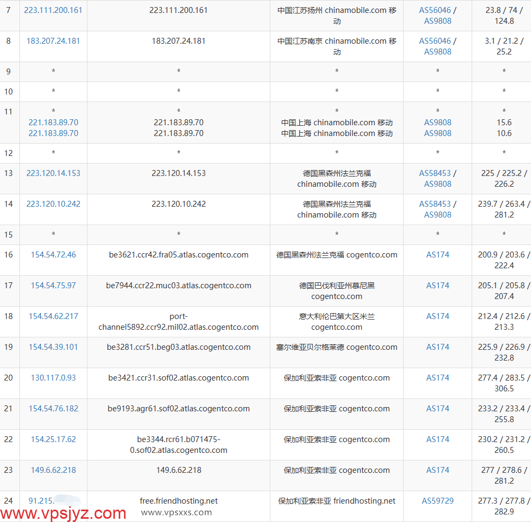Open the AS174 link in hop 23 row
Viewport: 531px width, 522px height.
click(x=438, y=470)
